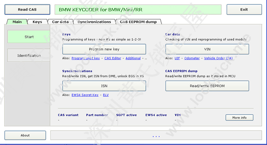Switch to the Synchronizations tab

94,22
